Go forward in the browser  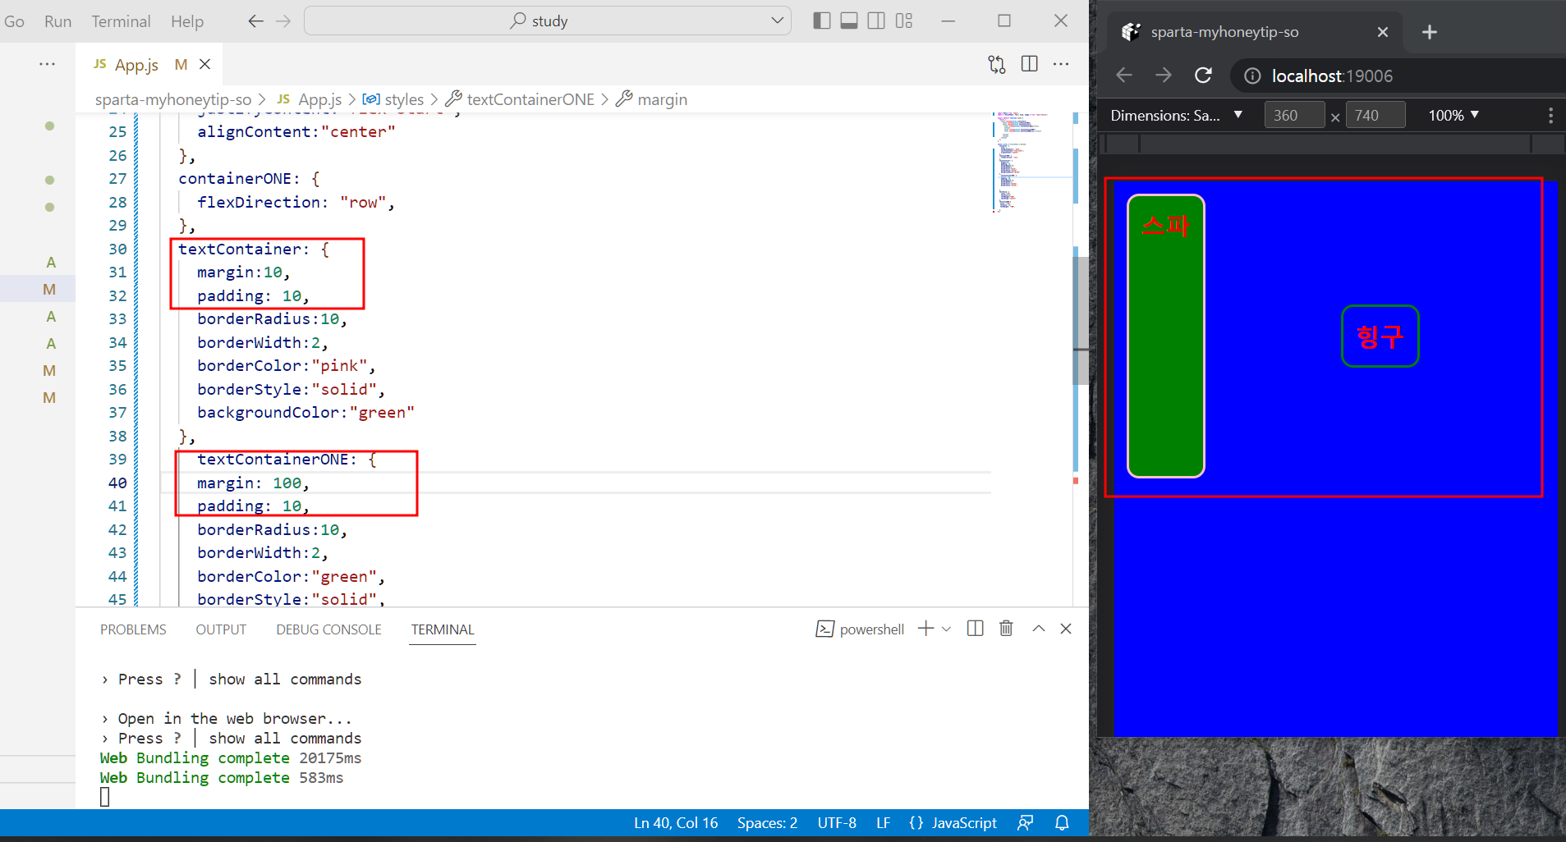1164,76
